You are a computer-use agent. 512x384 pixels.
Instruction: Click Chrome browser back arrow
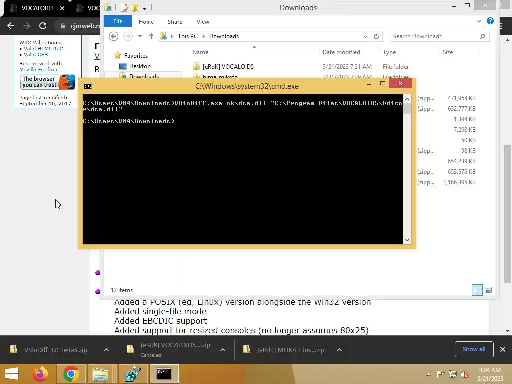point(11,26)
